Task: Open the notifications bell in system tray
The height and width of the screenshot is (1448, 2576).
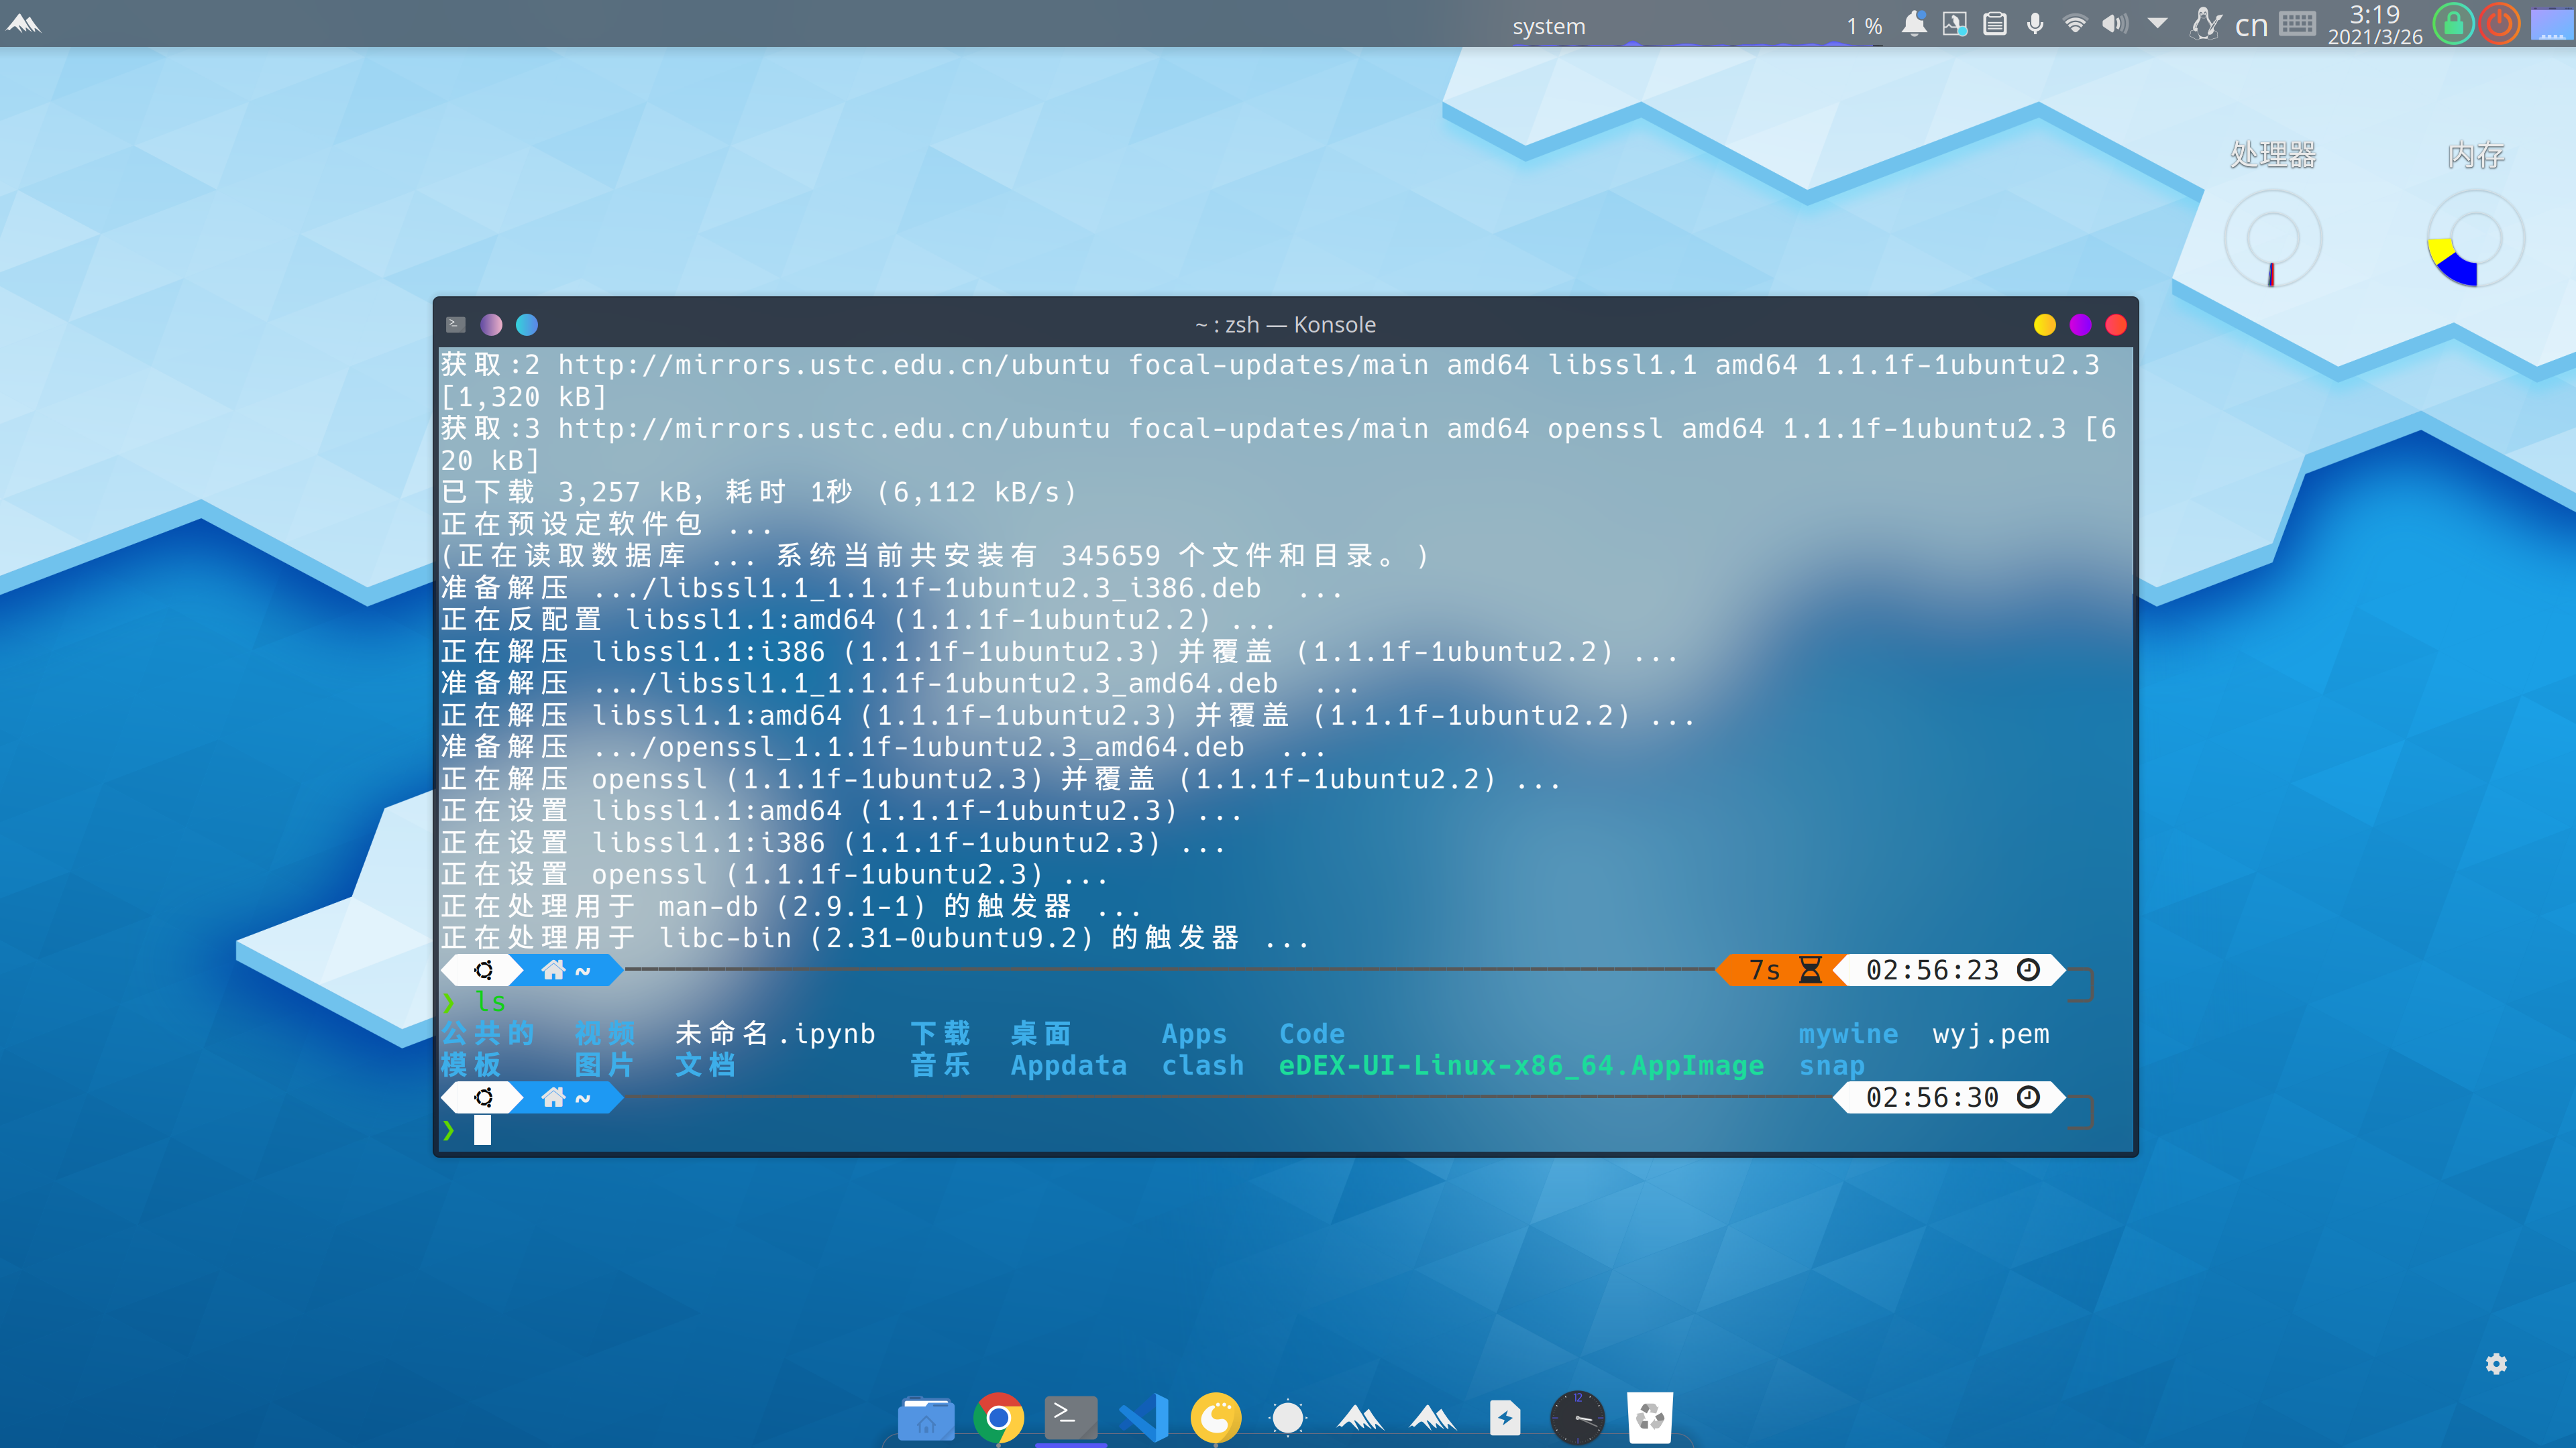Action: click(x=1913, y=23)
